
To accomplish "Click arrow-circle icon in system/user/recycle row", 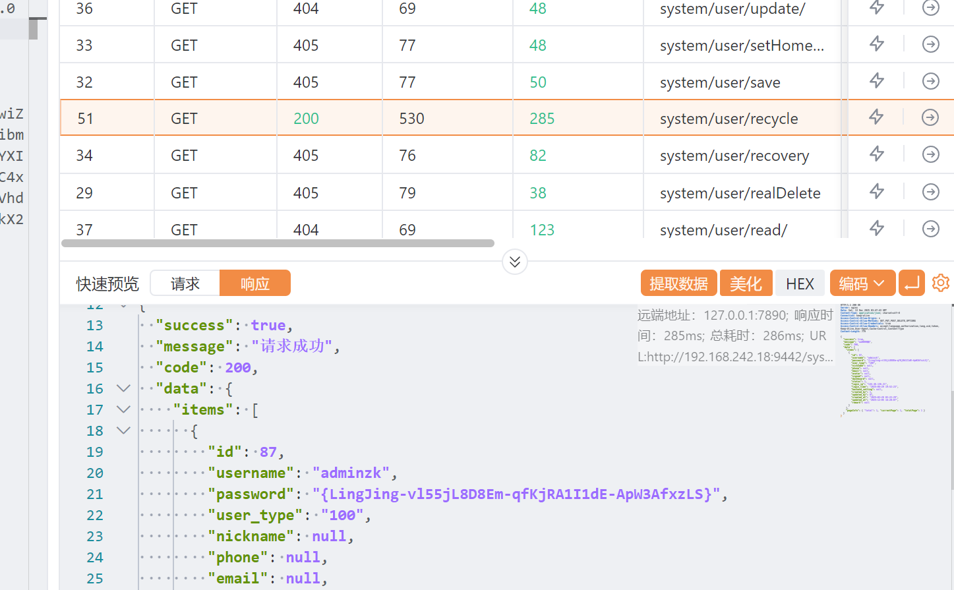I will point(930,117).
